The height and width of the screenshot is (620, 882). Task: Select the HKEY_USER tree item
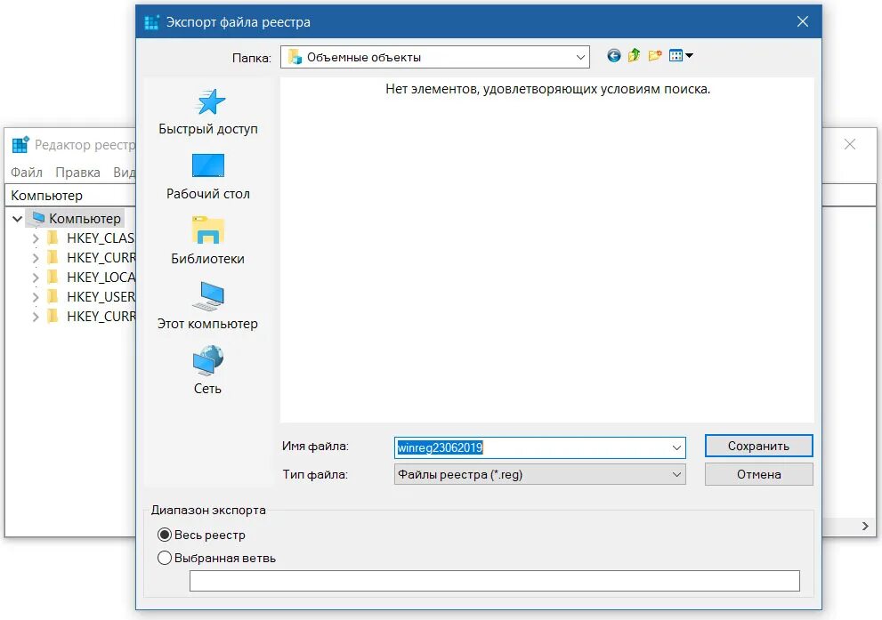[x=101, y=297]
